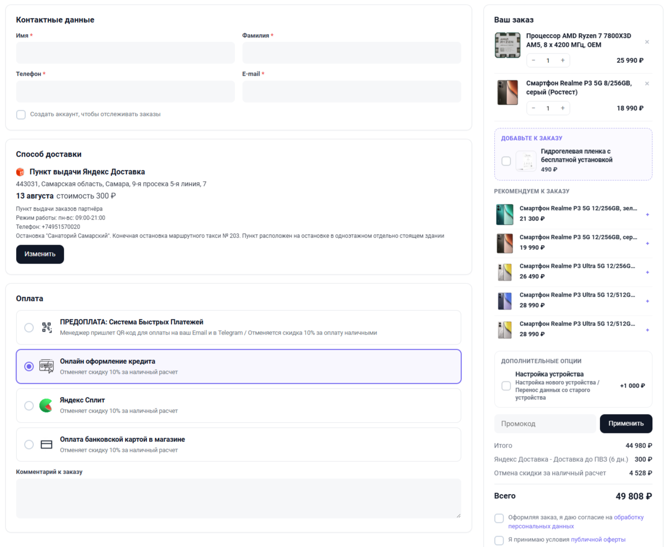Image resolution: width=668 pixels, height=547 pixels.
Task: Click the Применить promo code button
Action: [626, 423]
